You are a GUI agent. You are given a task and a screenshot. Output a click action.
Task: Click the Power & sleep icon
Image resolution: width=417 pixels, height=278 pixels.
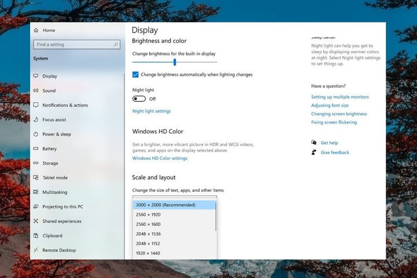[36, 134]
